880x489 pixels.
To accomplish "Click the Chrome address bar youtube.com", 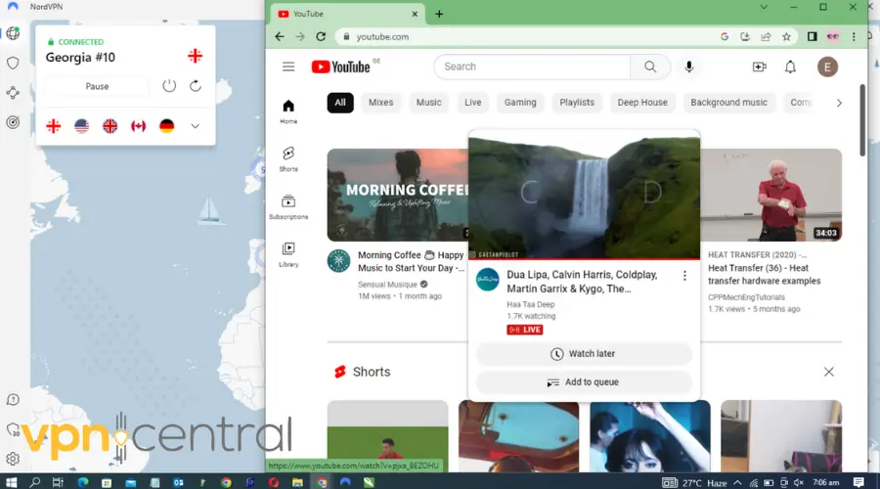I will 382,36.
